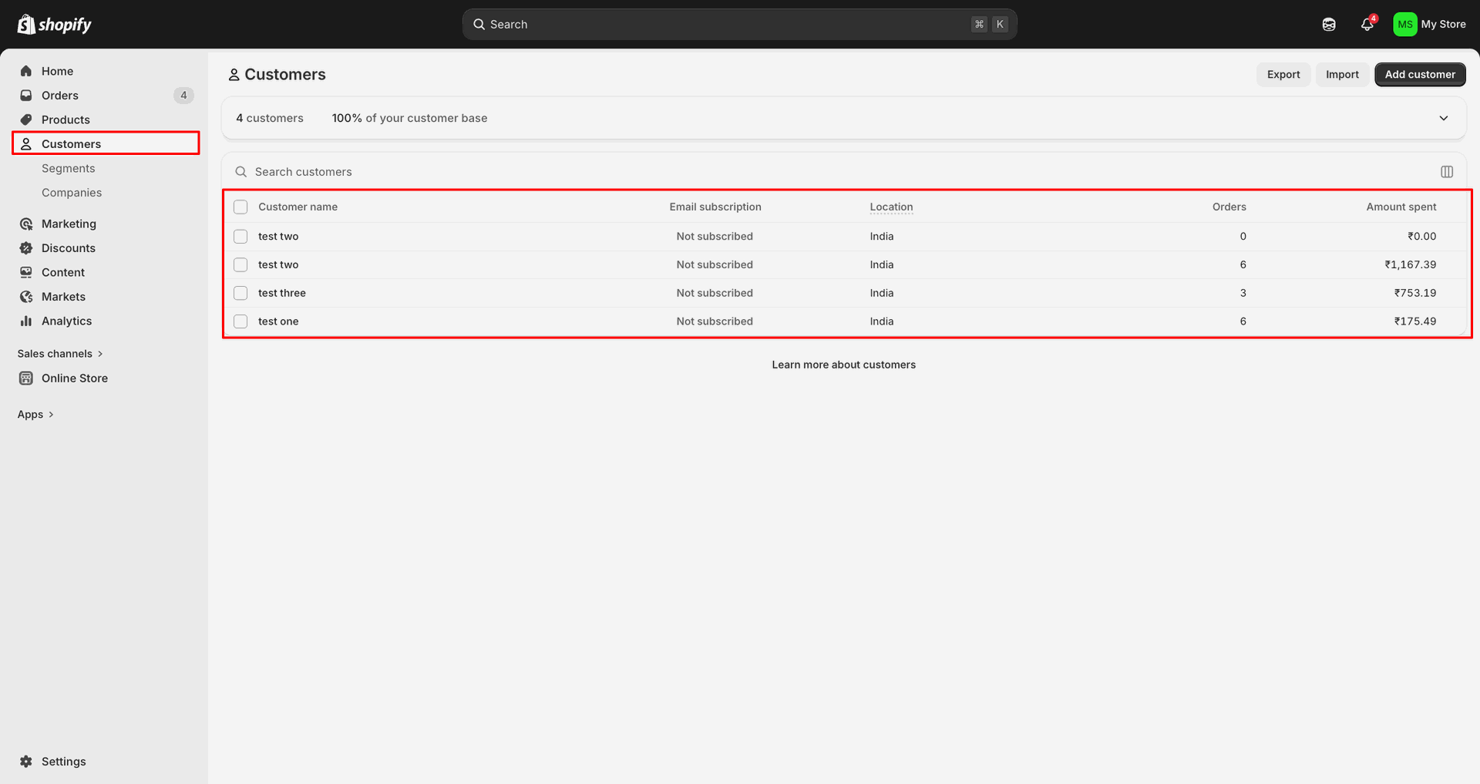Open Learn more about customers link
The width and height of the screenshot is (1480, 784).
[844, 365]
